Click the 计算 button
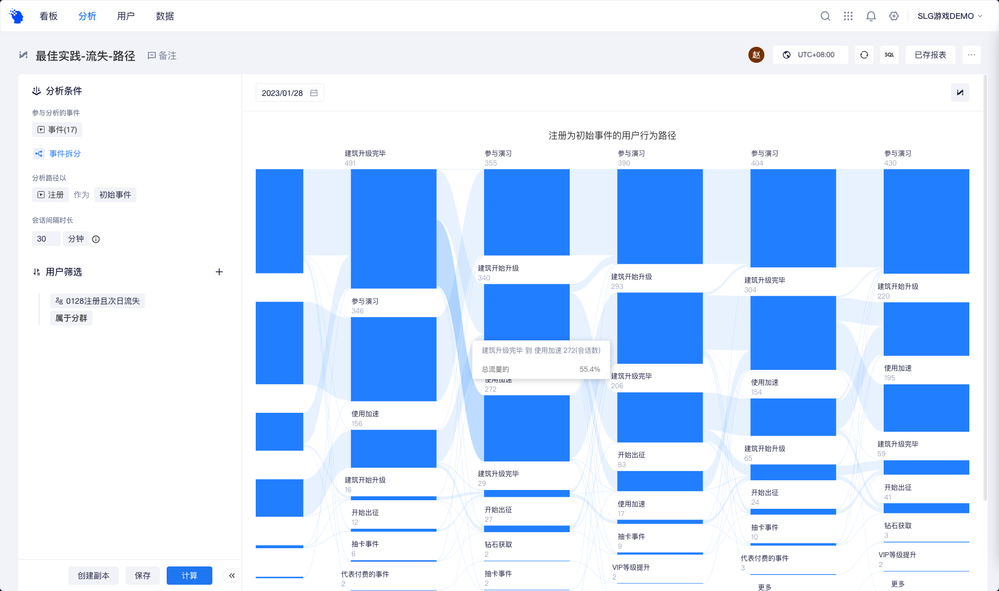 (x=190, y=576)
